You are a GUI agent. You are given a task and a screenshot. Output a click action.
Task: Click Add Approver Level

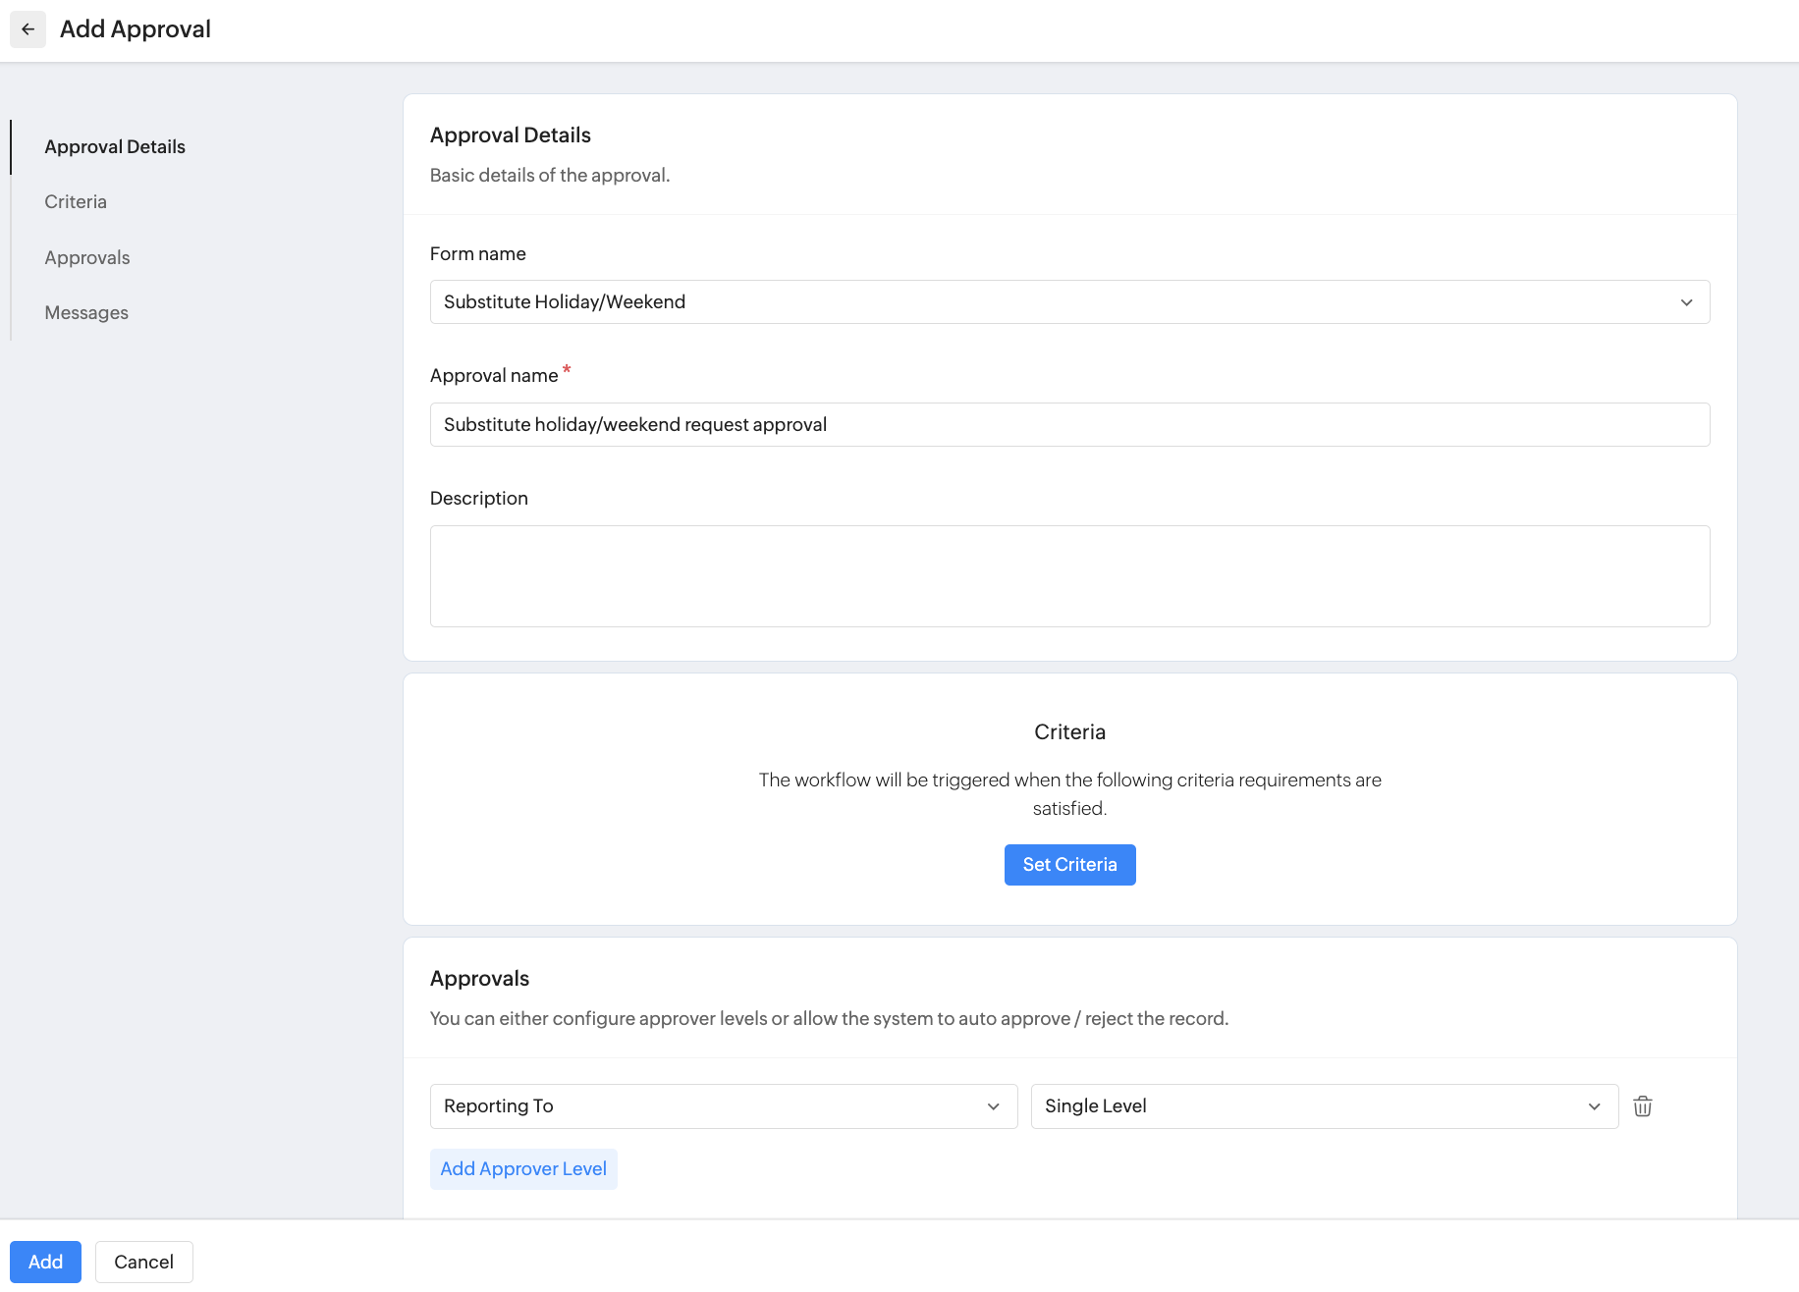tap(523, 1169)
